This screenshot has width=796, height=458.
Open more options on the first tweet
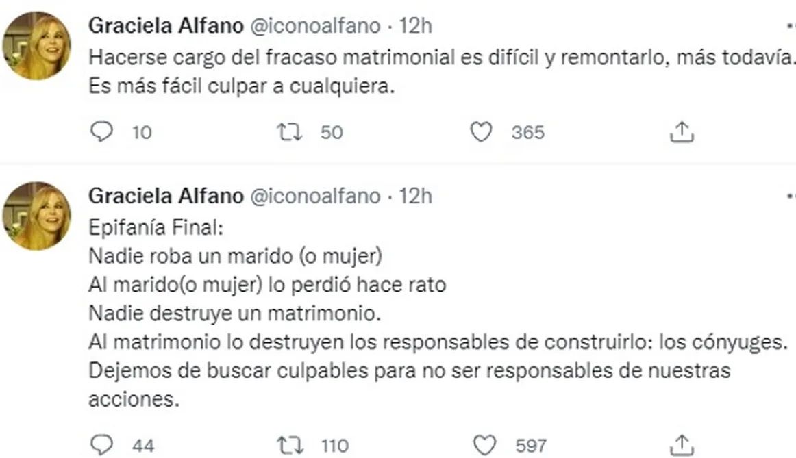[791, 25]
